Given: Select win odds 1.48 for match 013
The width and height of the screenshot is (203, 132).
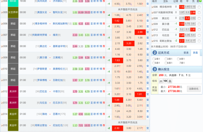Looking at the screenshot, I should (x=117, y=100).
